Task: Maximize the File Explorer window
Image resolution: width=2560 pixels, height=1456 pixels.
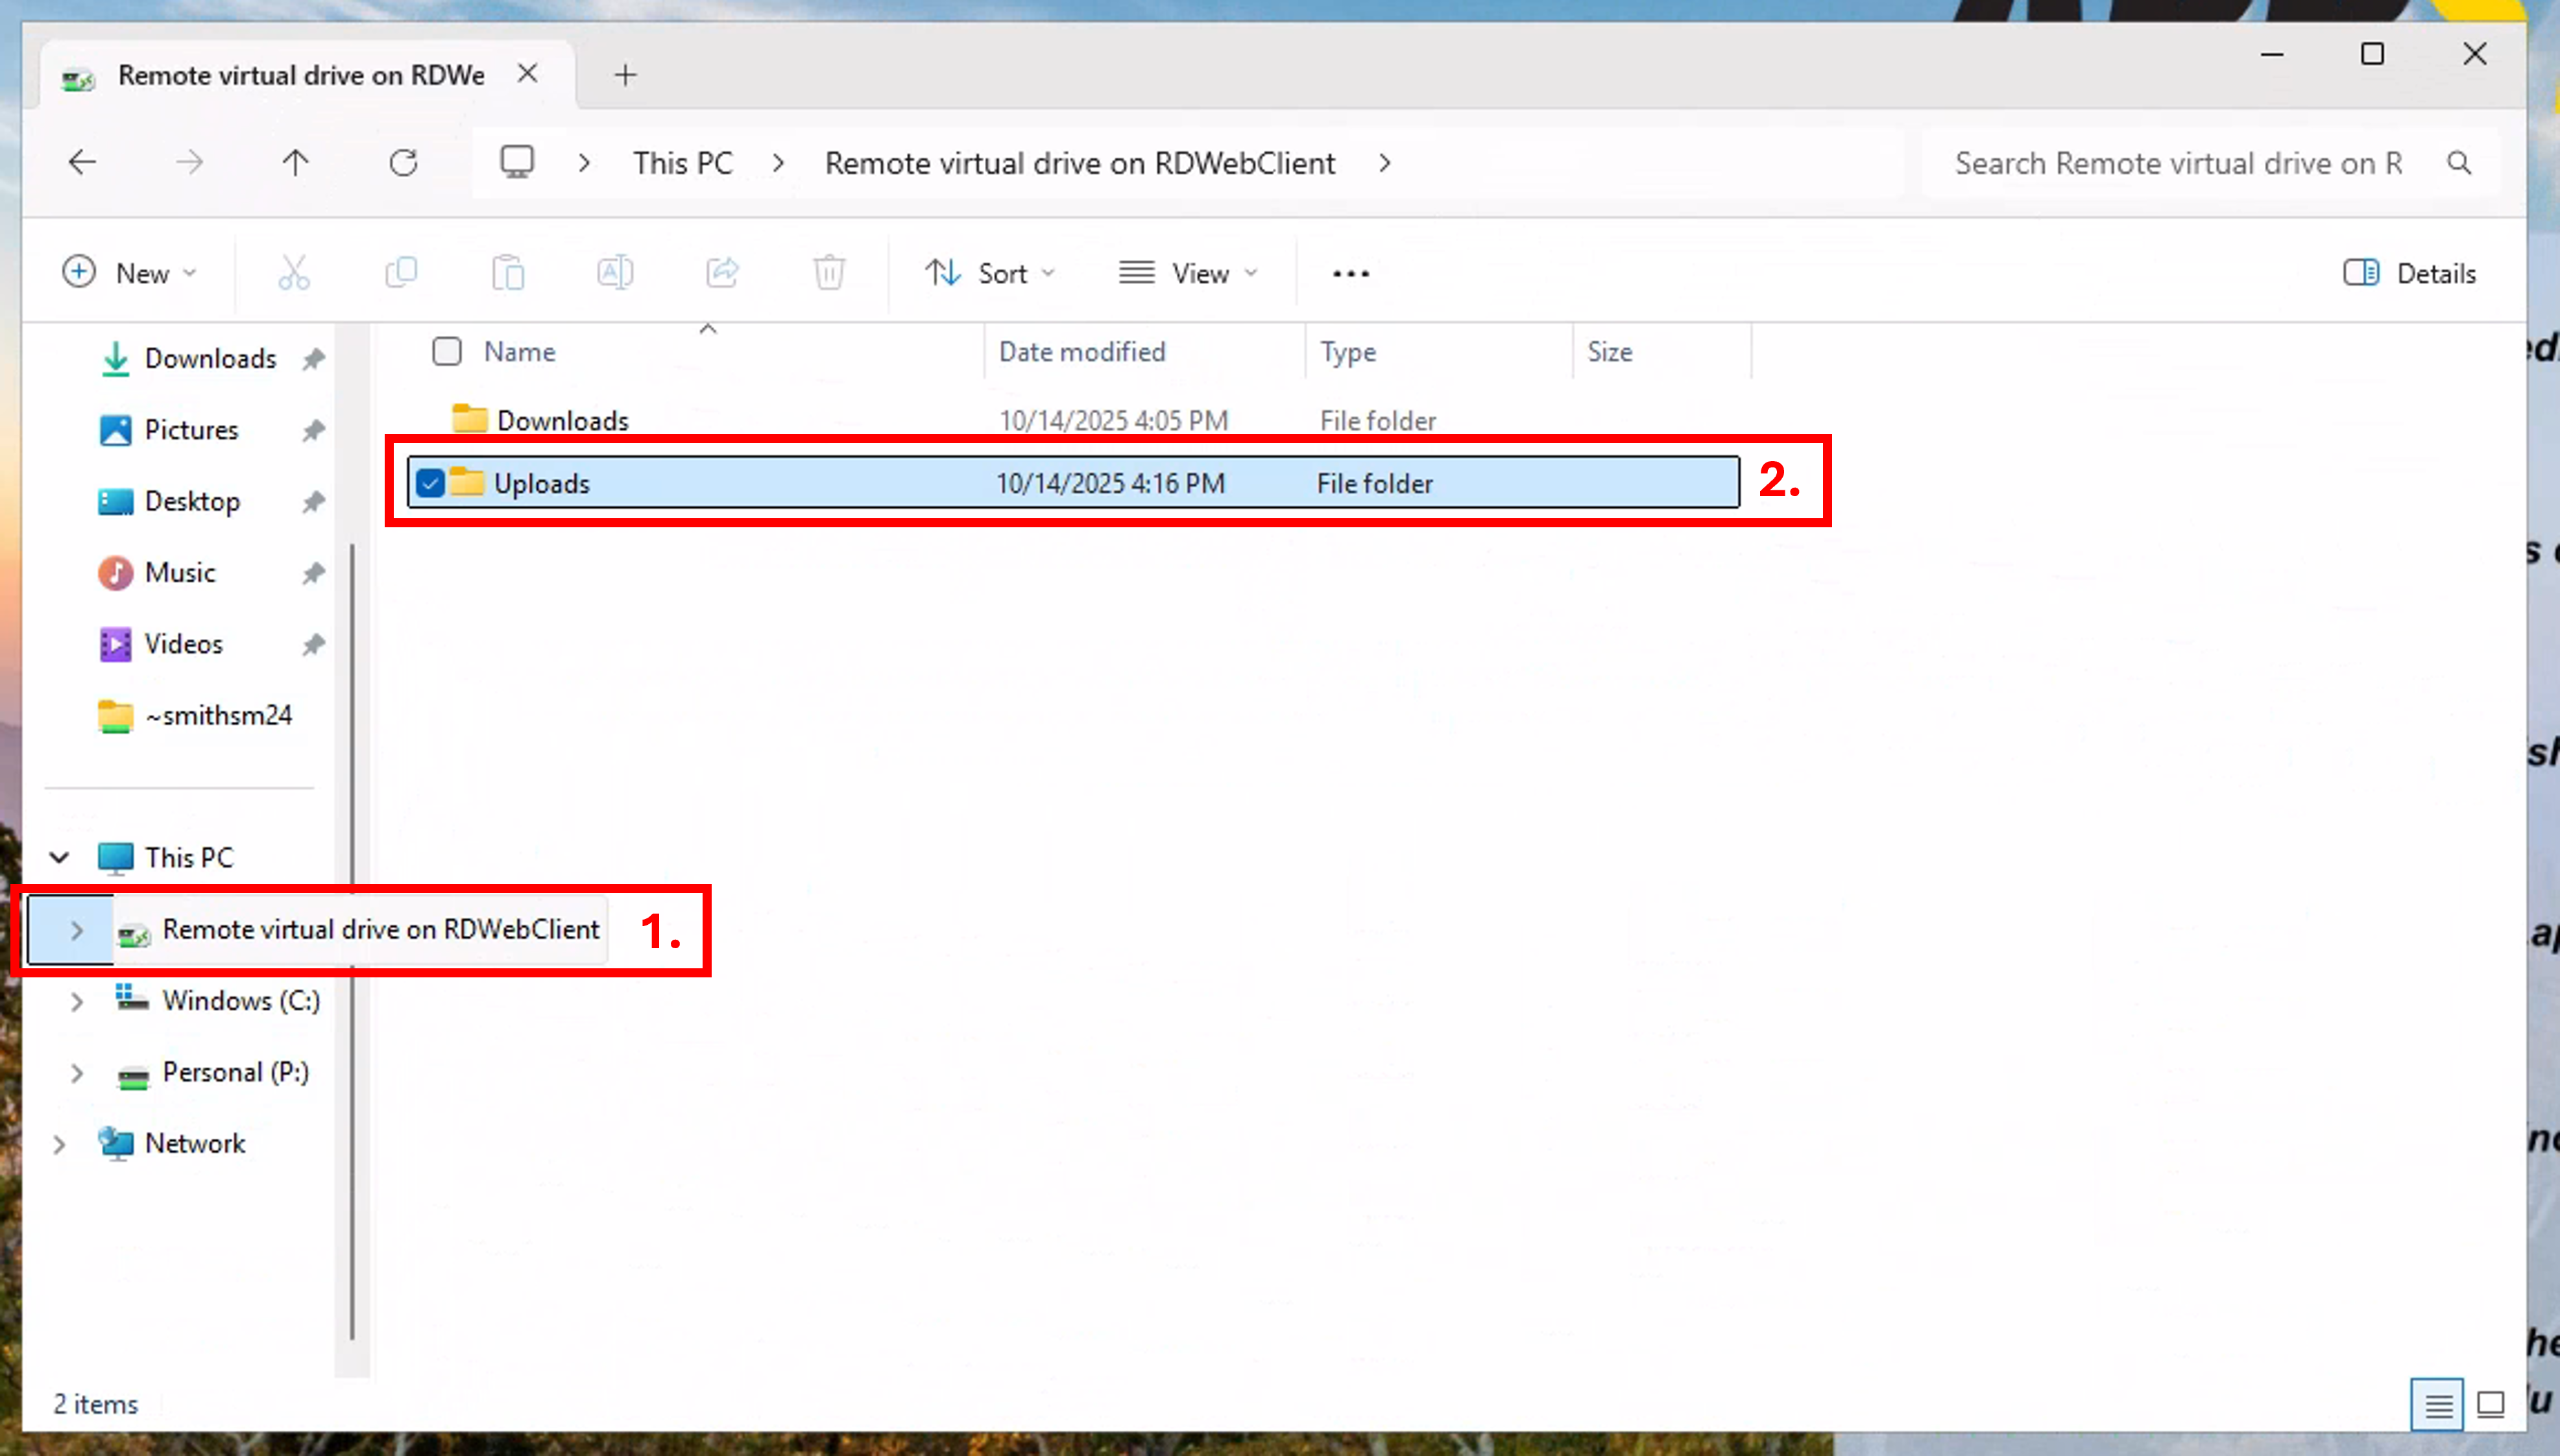Action: (2372, 54)
